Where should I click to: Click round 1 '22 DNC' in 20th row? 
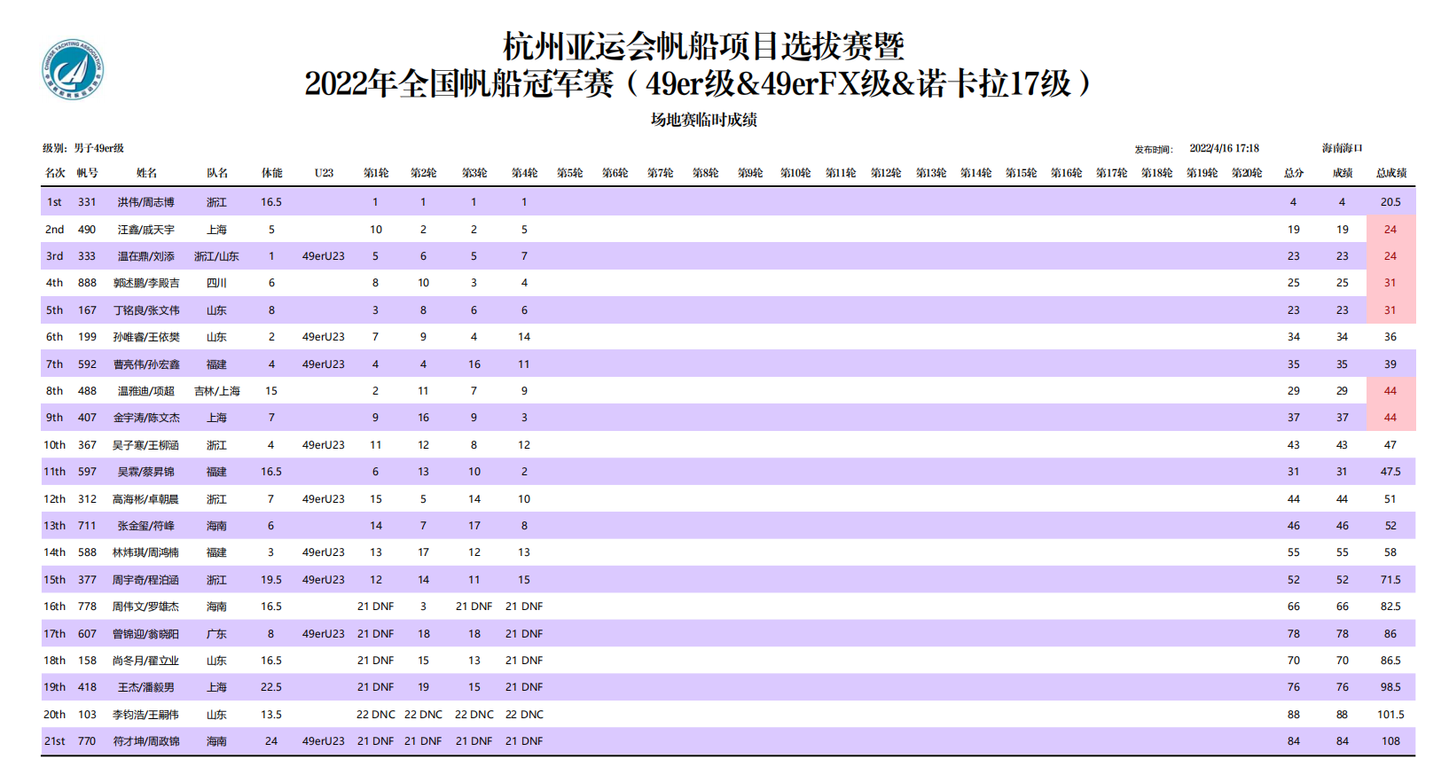376,715
